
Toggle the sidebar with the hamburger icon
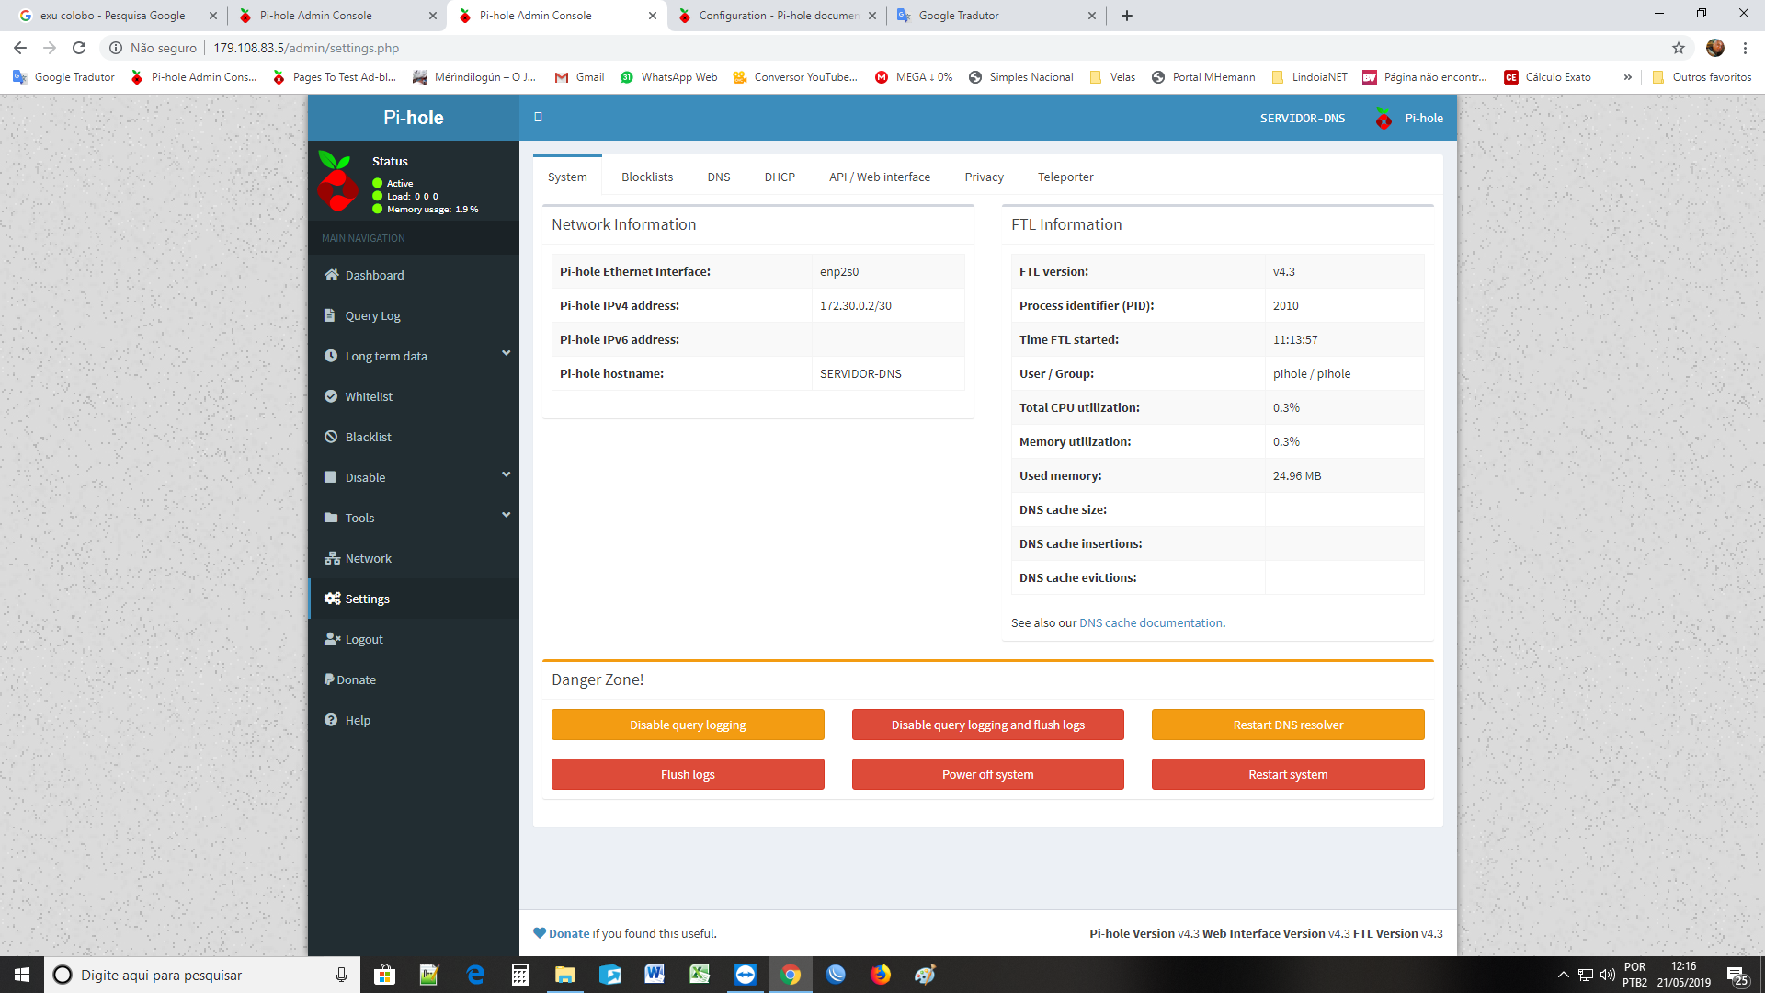(538, 117)
